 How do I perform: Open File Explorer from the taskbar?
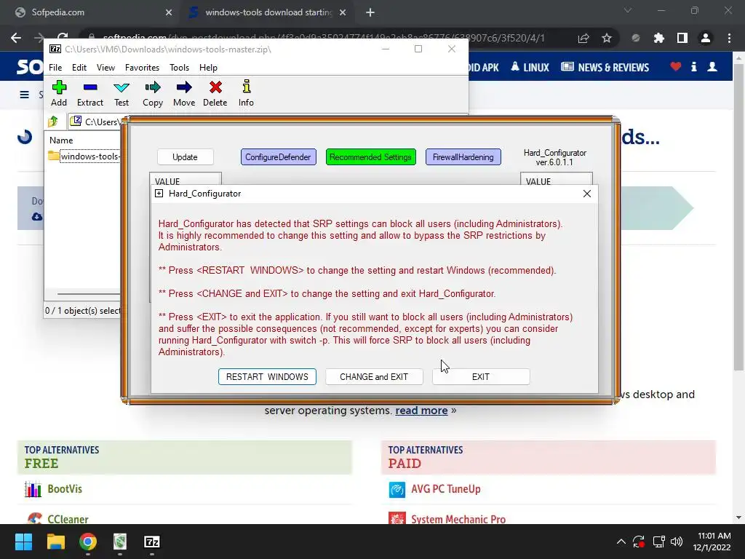[55, 542]
